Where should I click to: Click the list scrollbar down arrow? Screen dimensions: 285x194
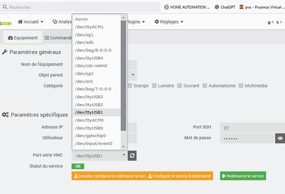click(123, 147)
